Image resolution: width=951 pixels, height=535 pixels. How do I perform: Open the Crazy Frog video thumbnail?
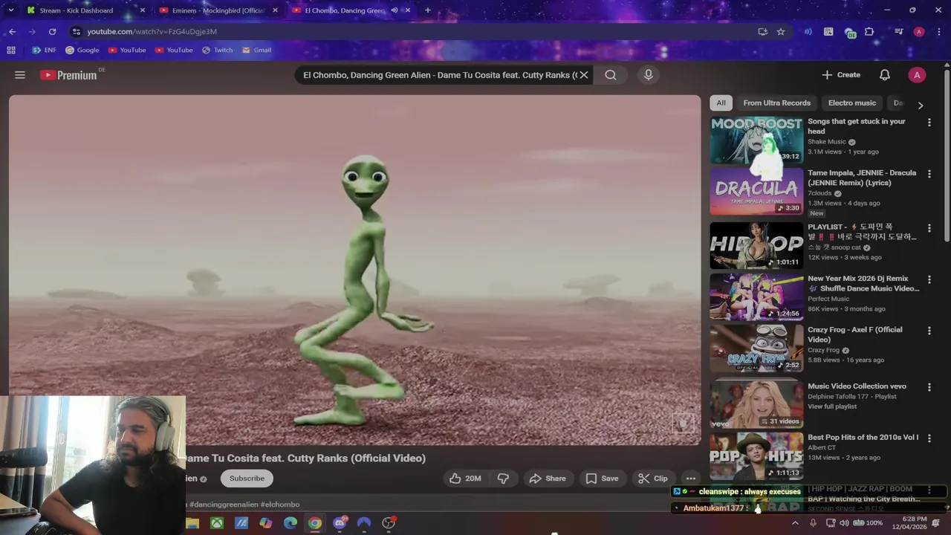[x=756, y=348]
